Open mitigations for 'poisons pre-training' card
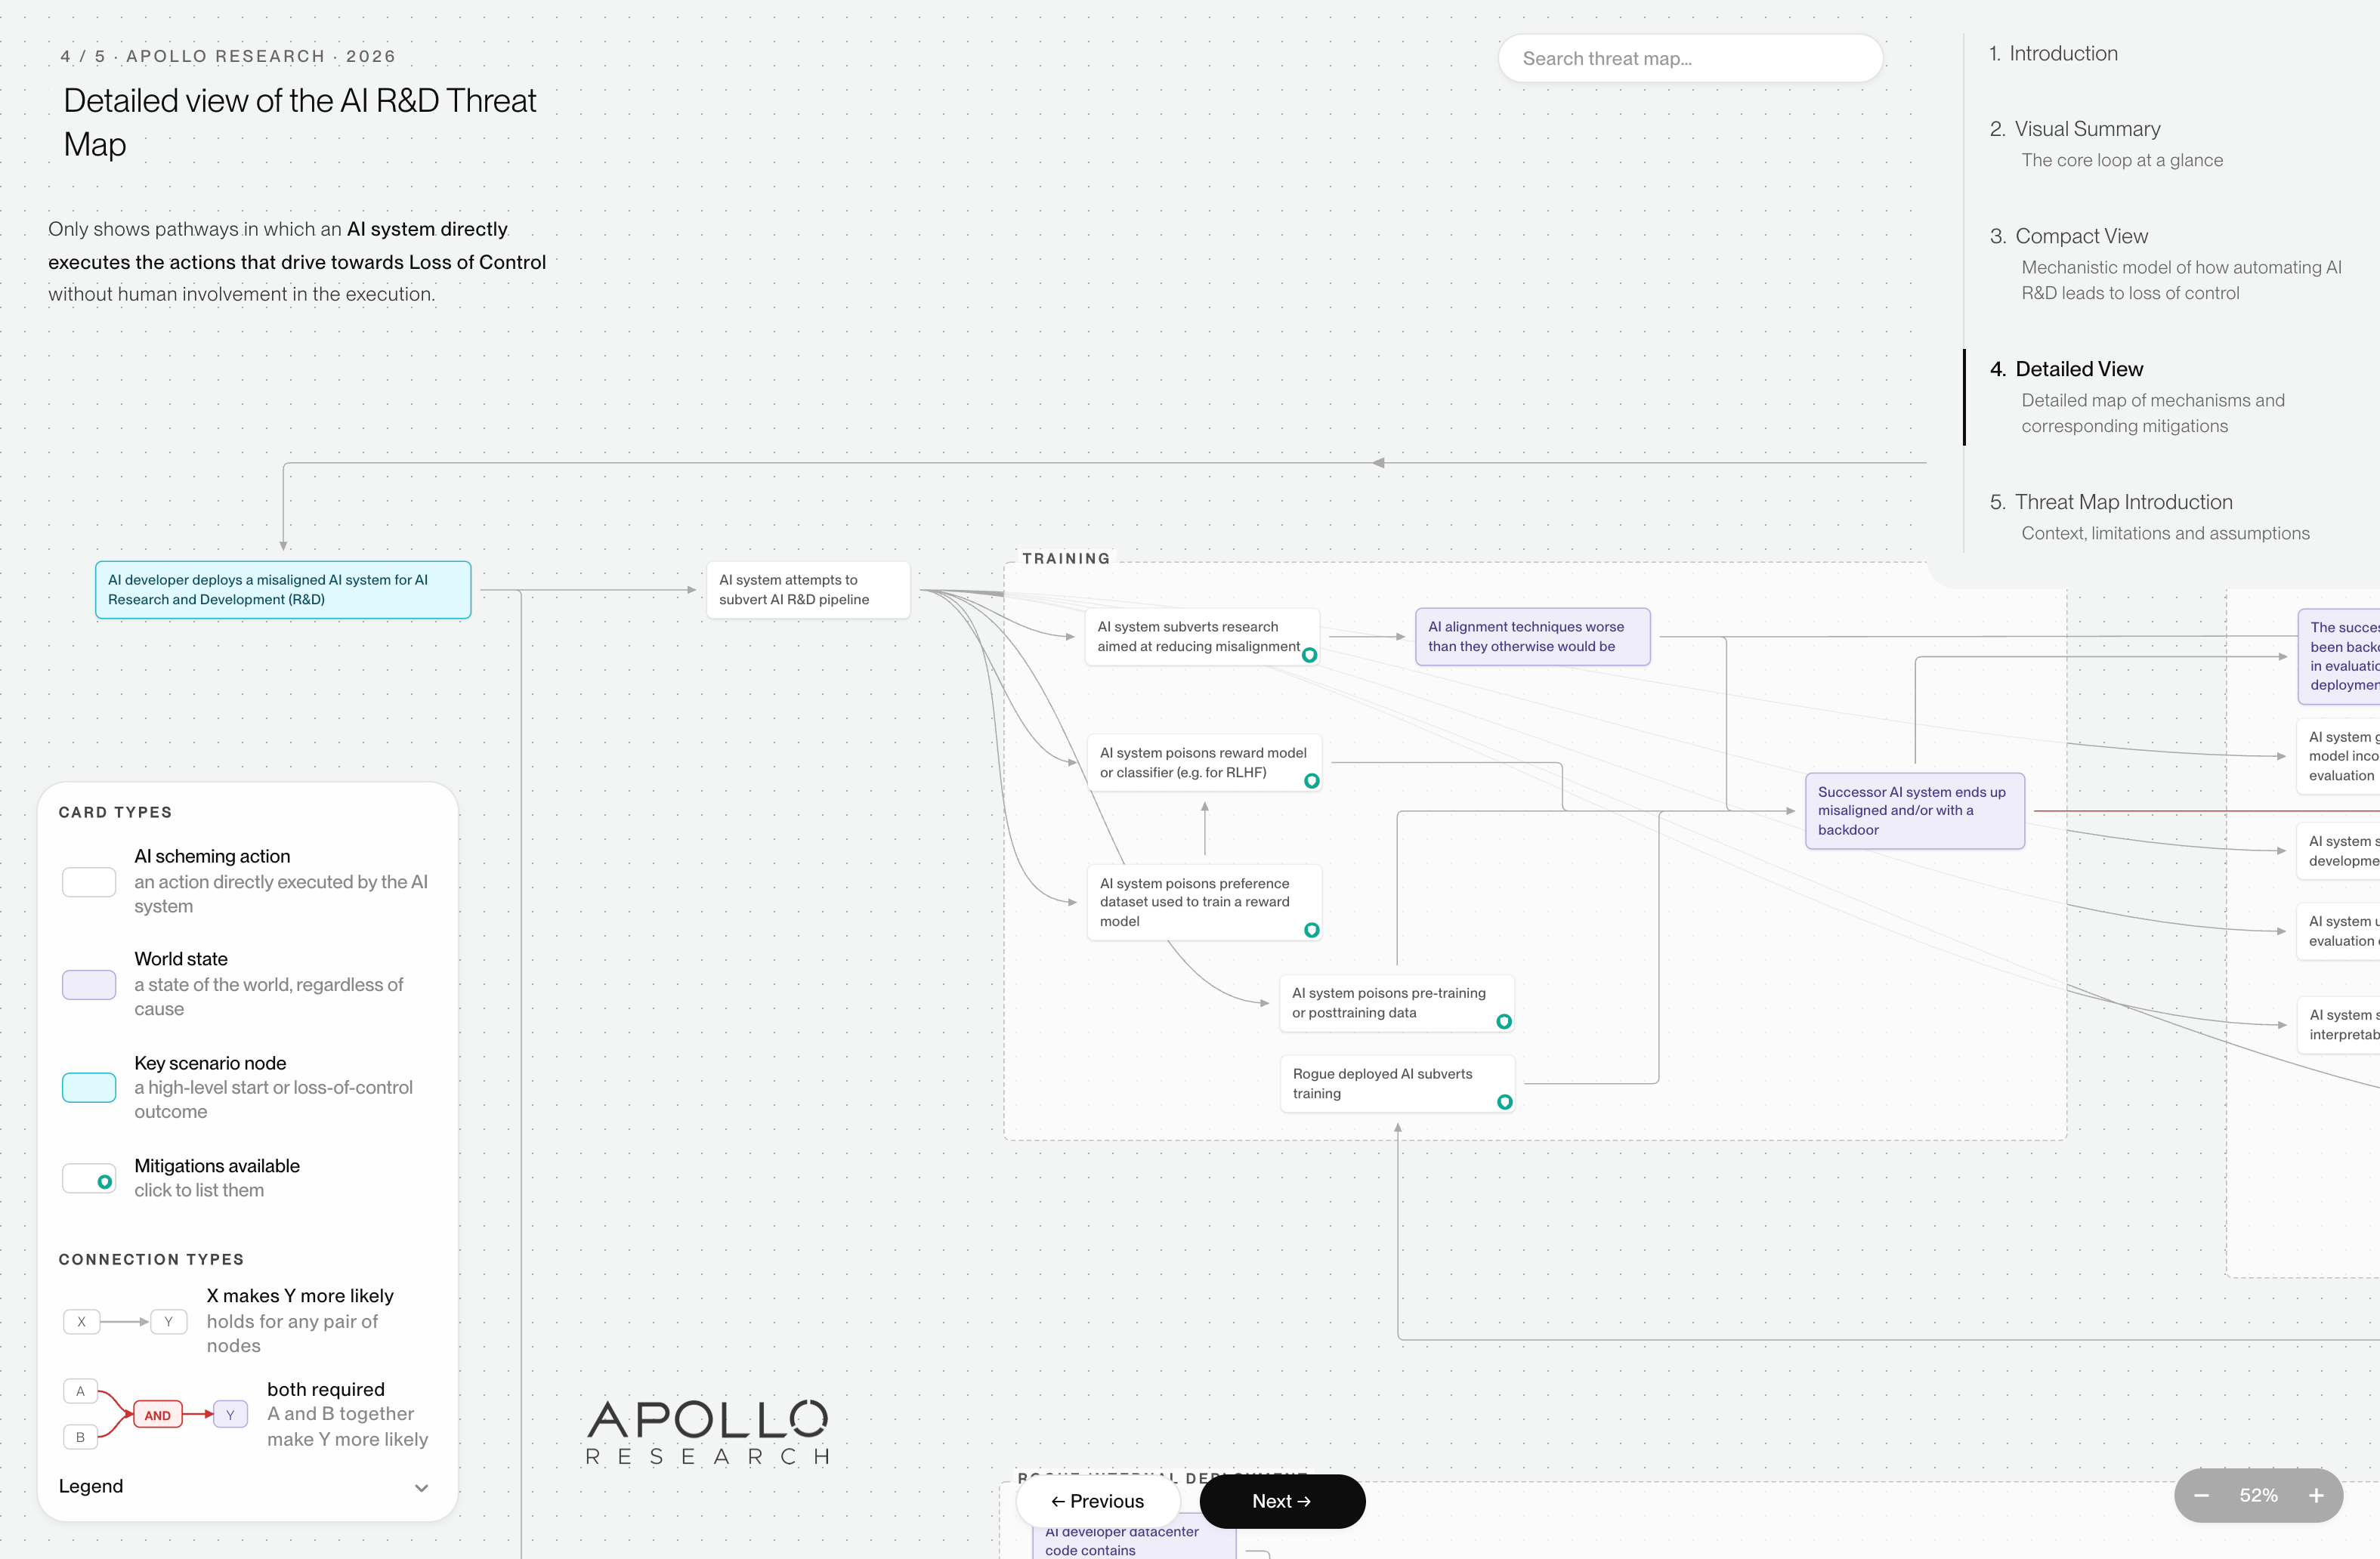 [1504, 1021]
